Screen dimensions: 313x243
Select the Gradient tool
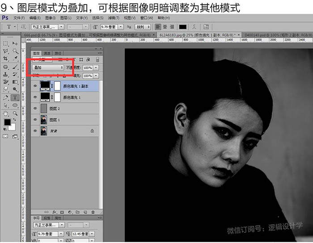[x=15, y=82]
